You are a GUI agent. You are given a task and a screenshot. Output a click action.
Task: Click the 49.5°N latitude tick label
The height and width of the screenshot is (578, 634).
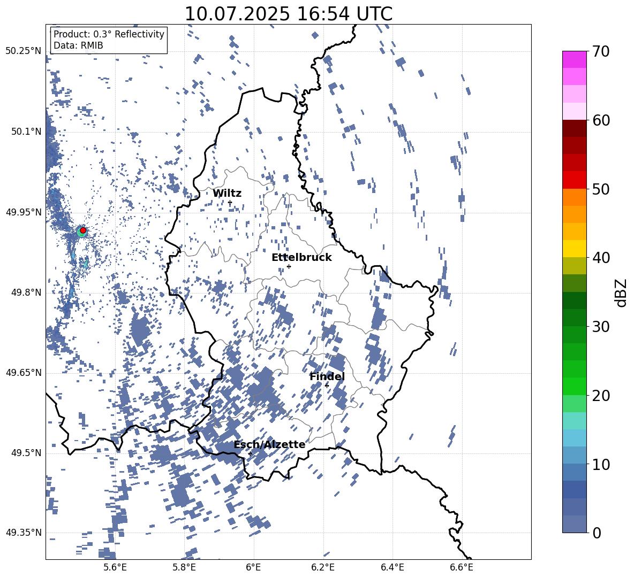[x=27, y=453]
